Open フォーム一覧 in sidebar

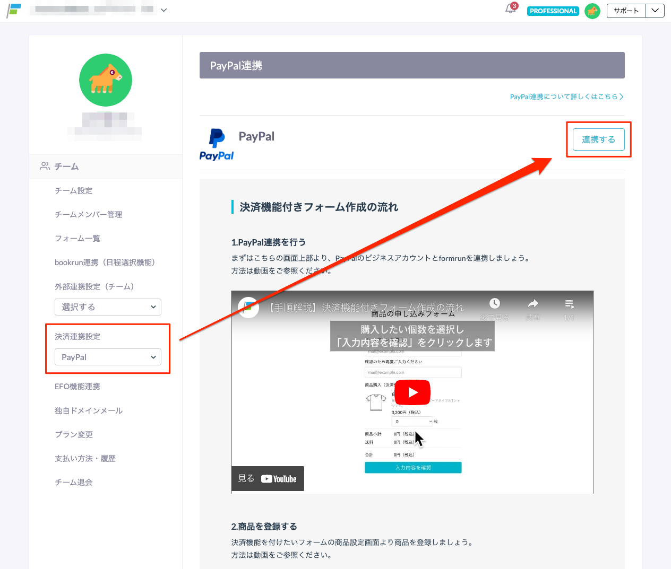[78, 238]
